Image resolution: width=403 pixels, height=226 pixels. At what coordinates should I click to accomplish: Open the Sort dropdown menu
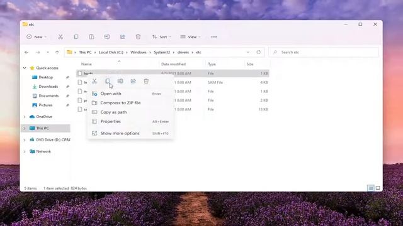[x=161, y=37]
